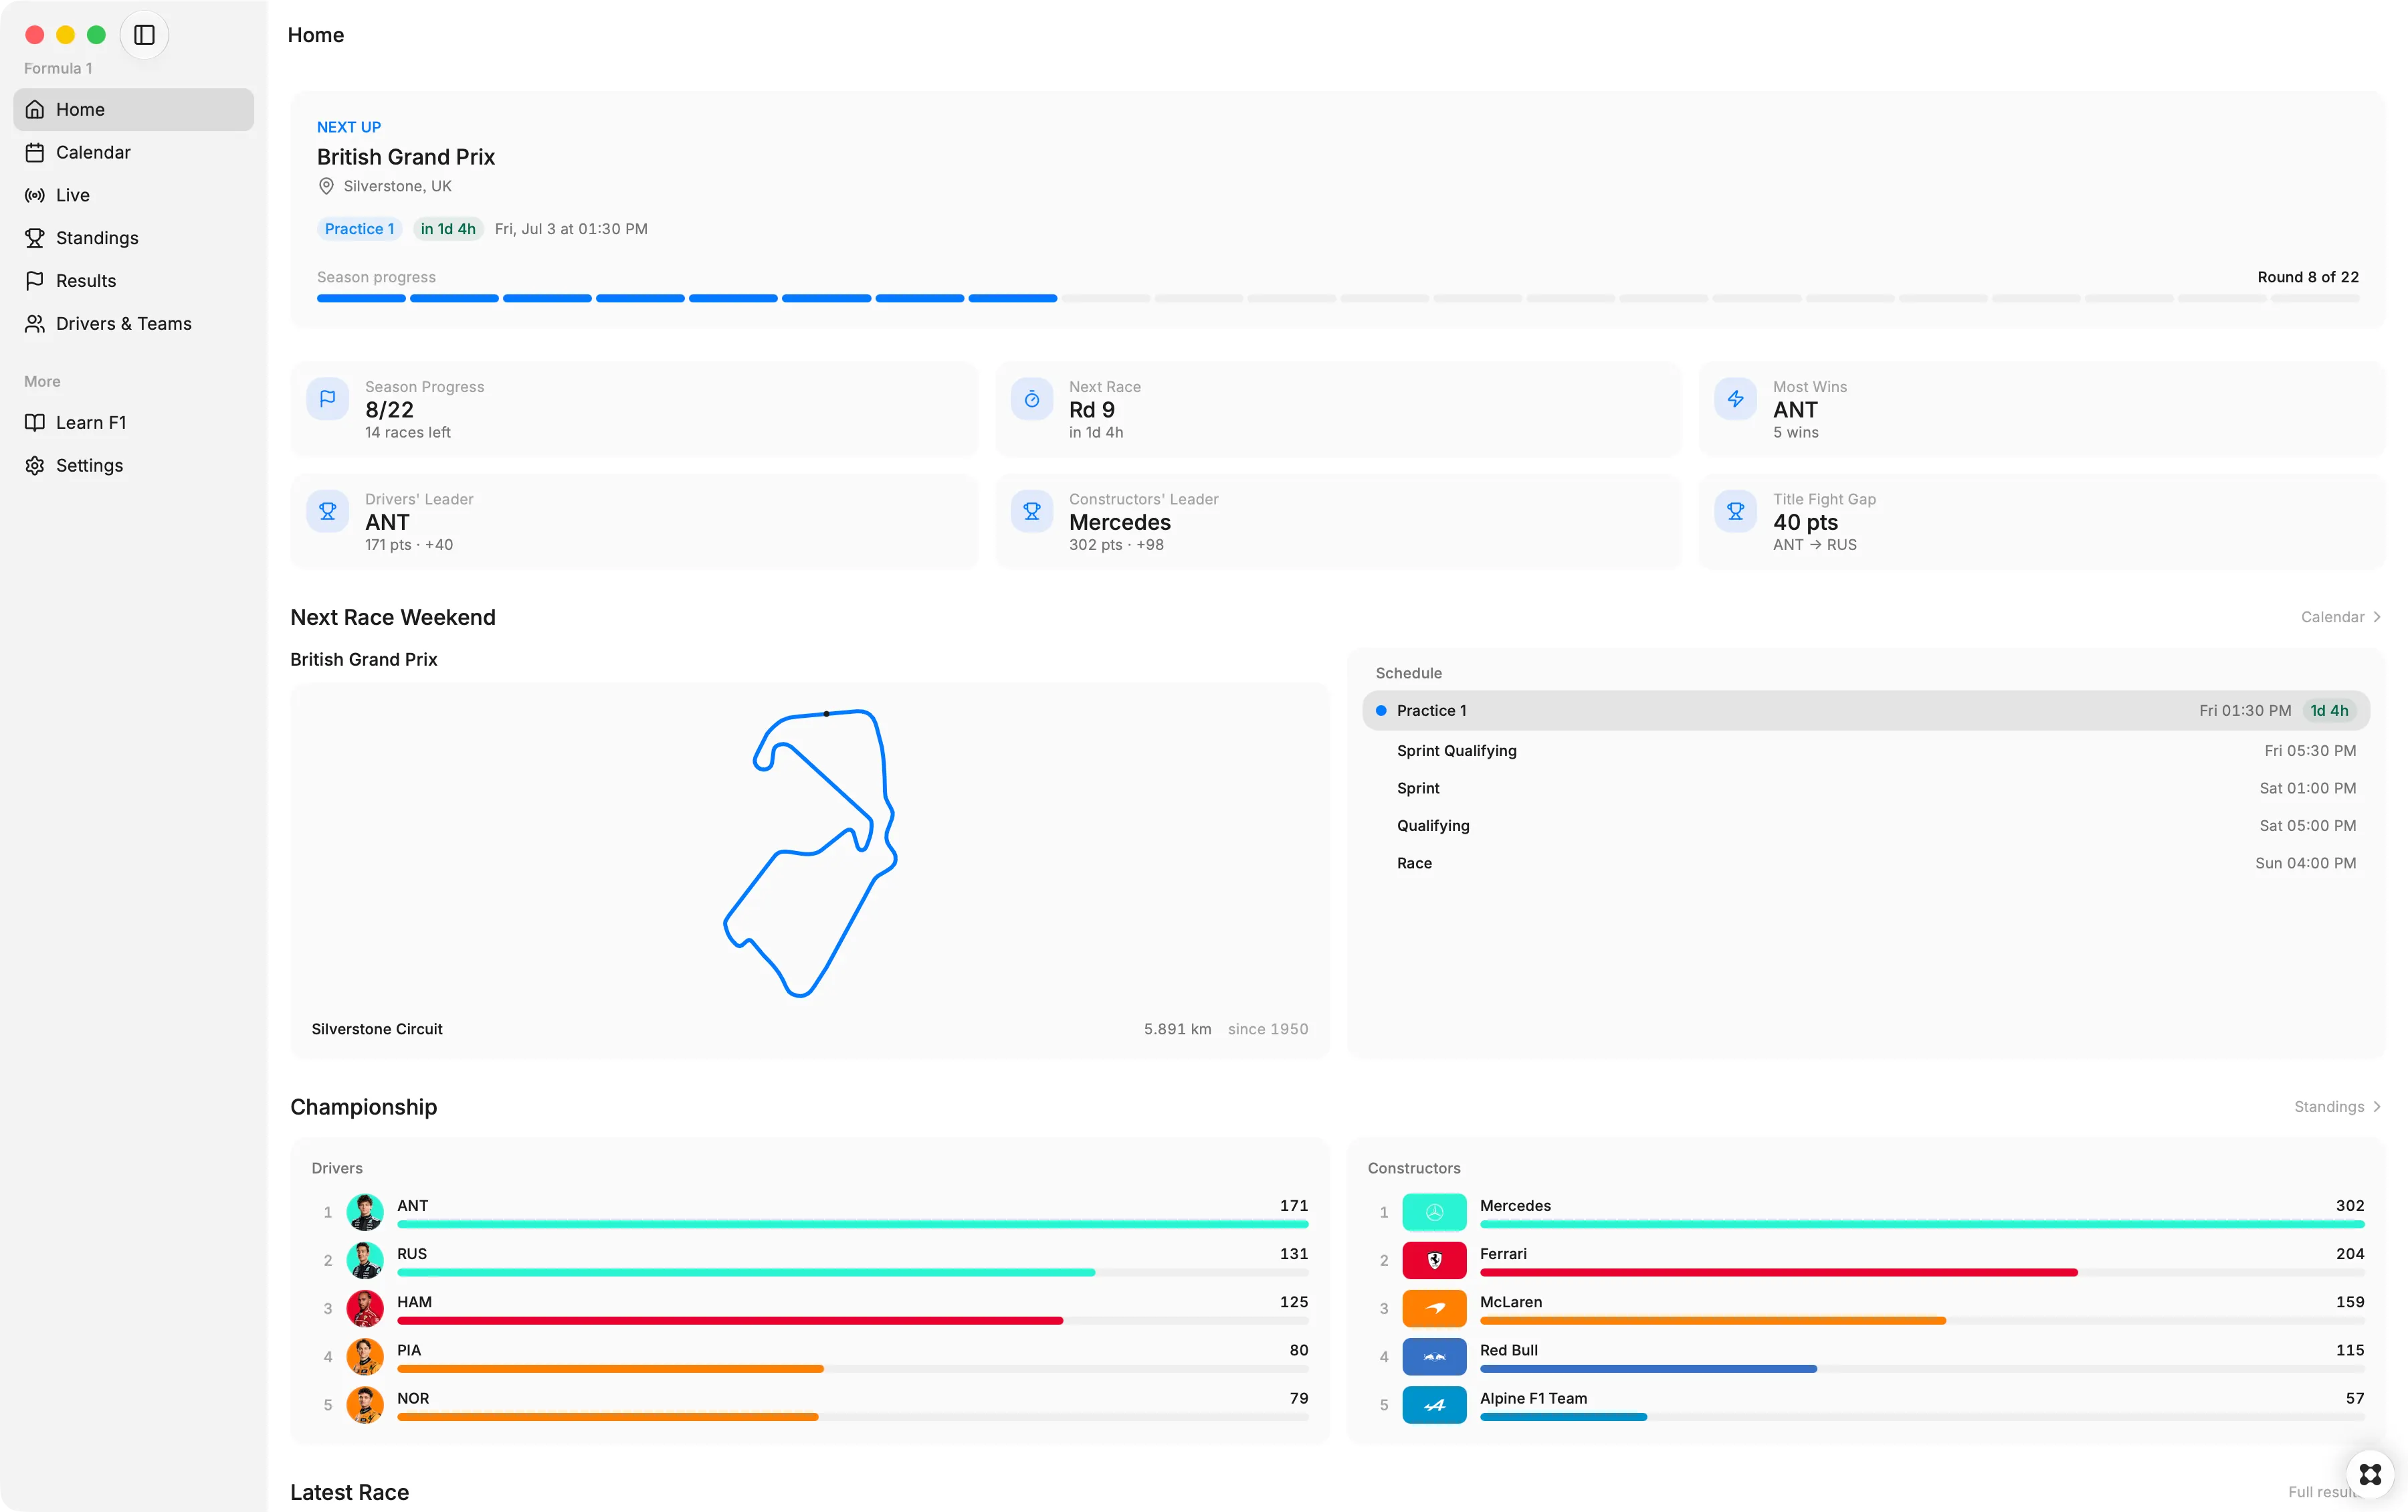Click the Most Wins lightning icon
2408x1512 pixels.
pyautogui.click(x=1735, y=399)
